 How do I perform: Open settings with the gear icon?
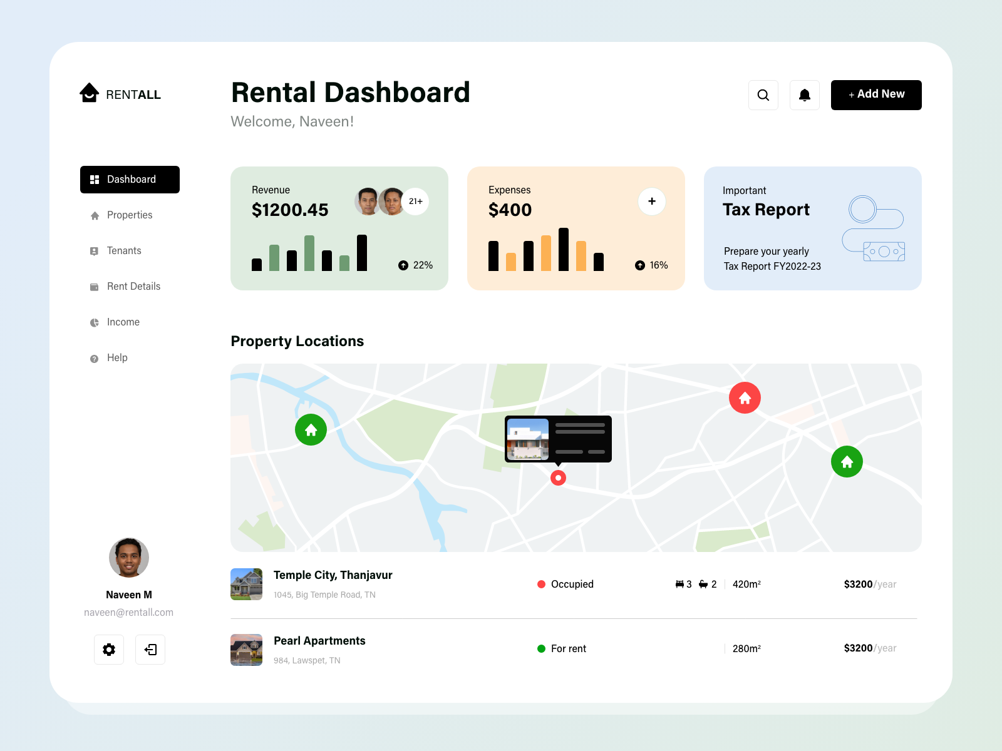coord(109,650)
